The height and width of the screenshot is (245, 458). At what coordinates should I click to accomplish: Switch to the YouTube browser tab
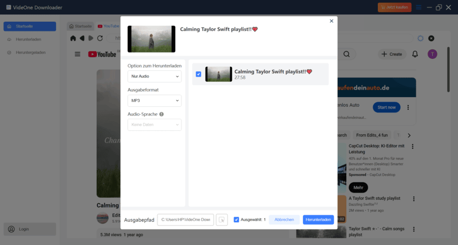108,26
